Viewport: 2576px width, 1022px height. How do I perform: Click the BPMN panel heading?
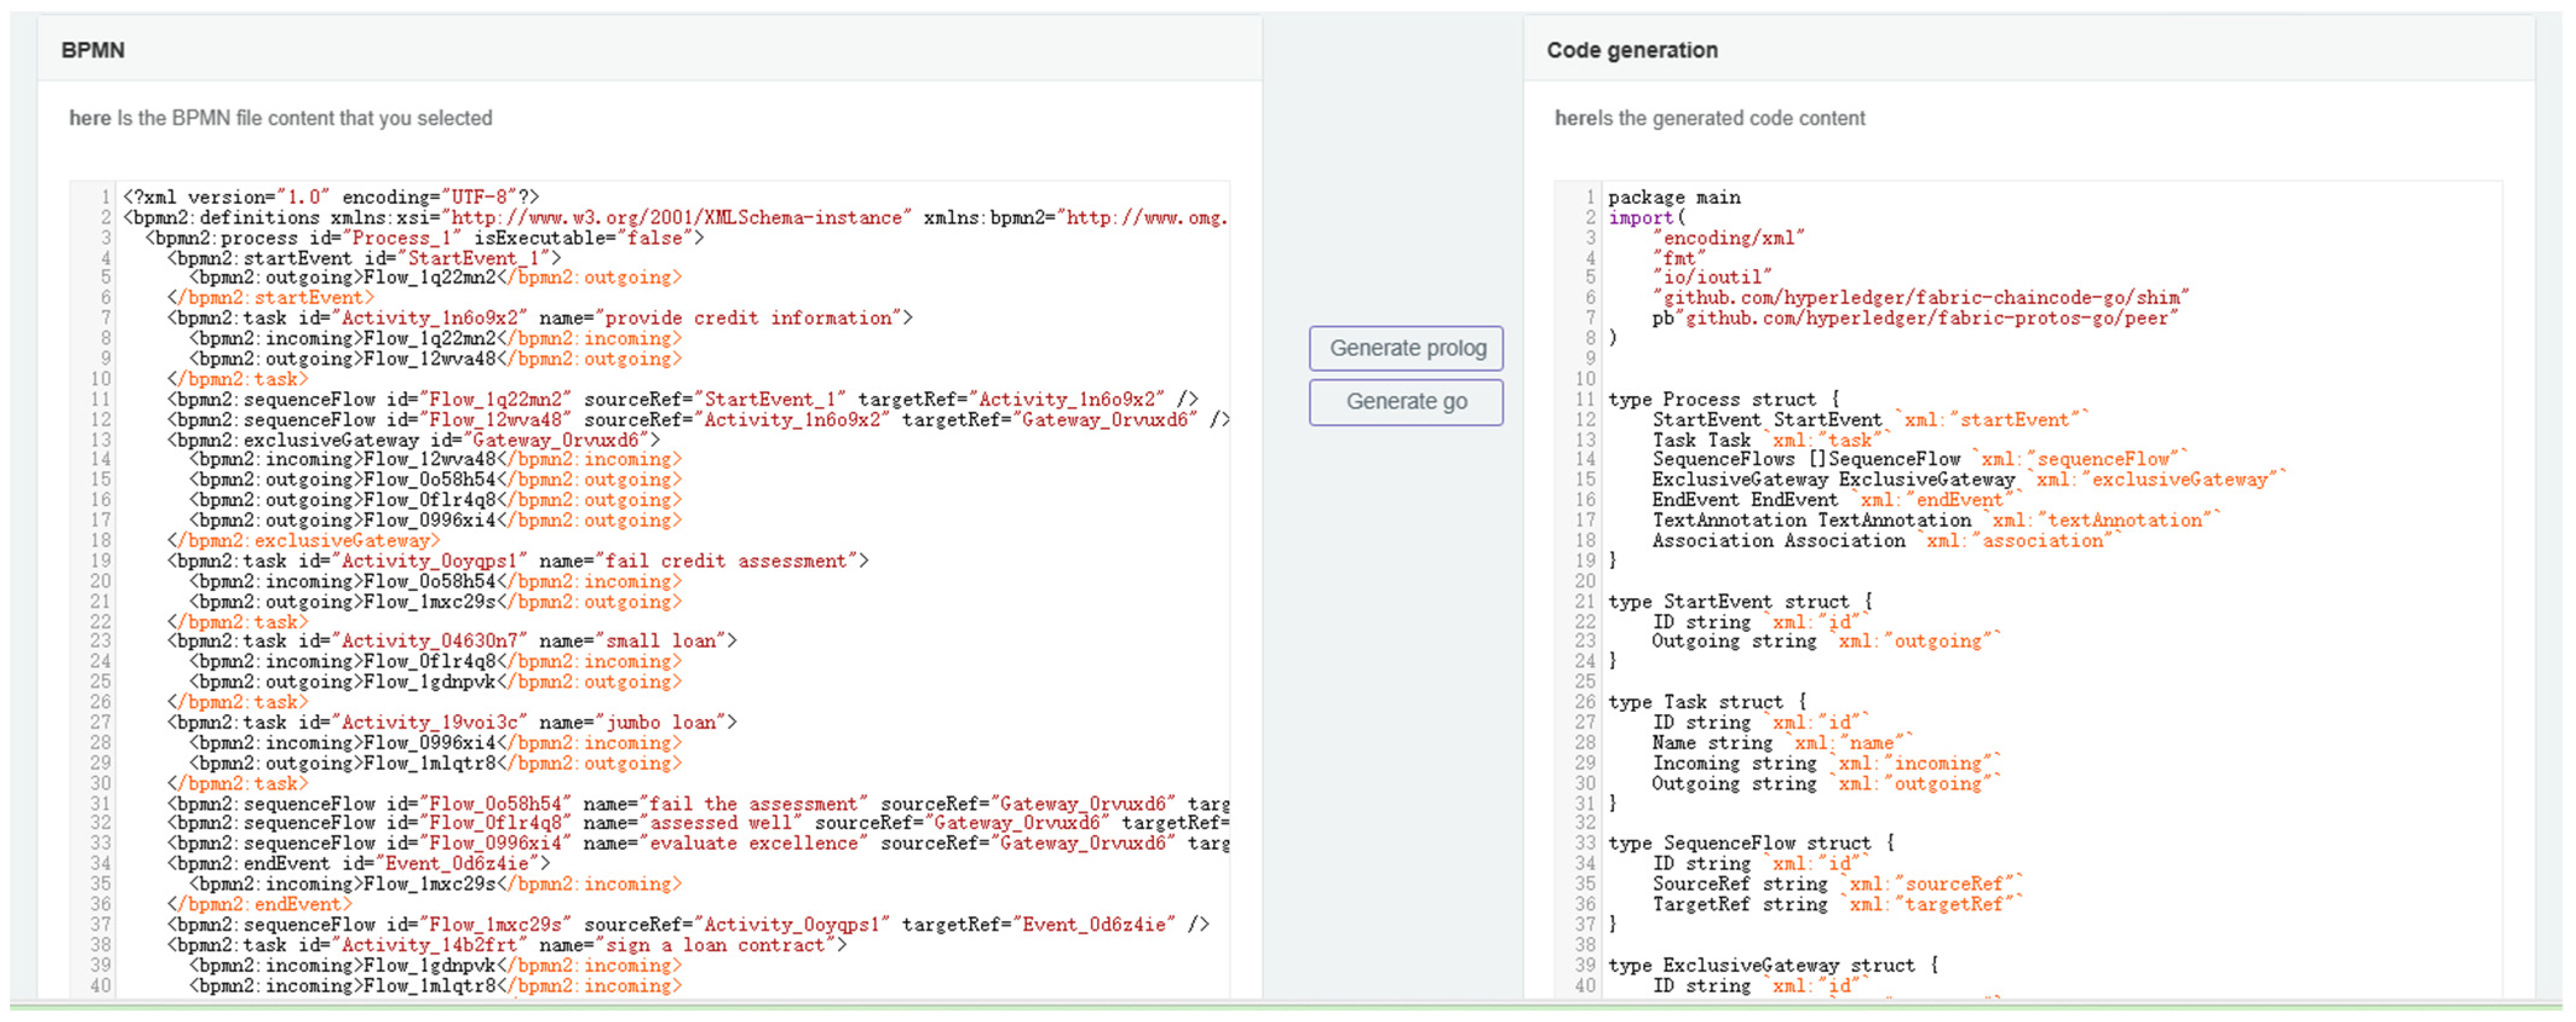tap(93, 50)
